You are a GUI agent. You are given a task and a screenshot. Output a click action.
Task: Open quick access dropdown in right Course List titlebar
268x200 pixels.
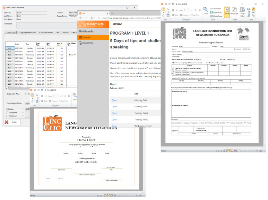coord(177,4)
